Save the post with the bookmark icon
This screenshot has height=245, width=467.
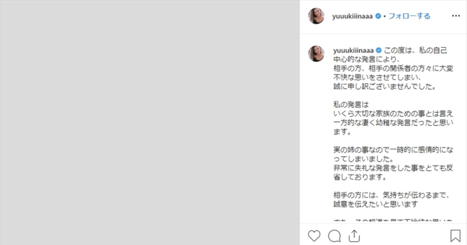[x=455, y=236]
